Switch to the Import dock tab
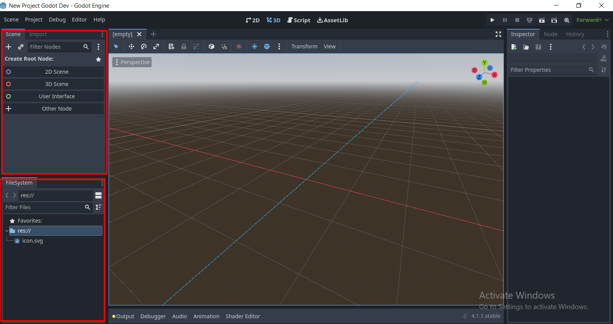The height and width of the screenshot is (324, 613). click(38, 34)
